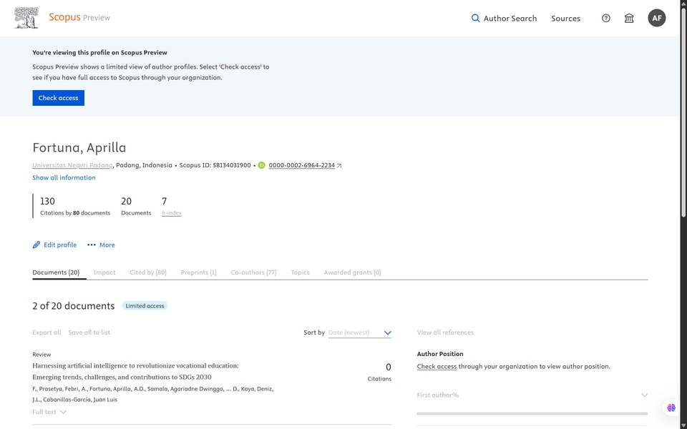Click the First author% progress bar

[x=532, y=413]
